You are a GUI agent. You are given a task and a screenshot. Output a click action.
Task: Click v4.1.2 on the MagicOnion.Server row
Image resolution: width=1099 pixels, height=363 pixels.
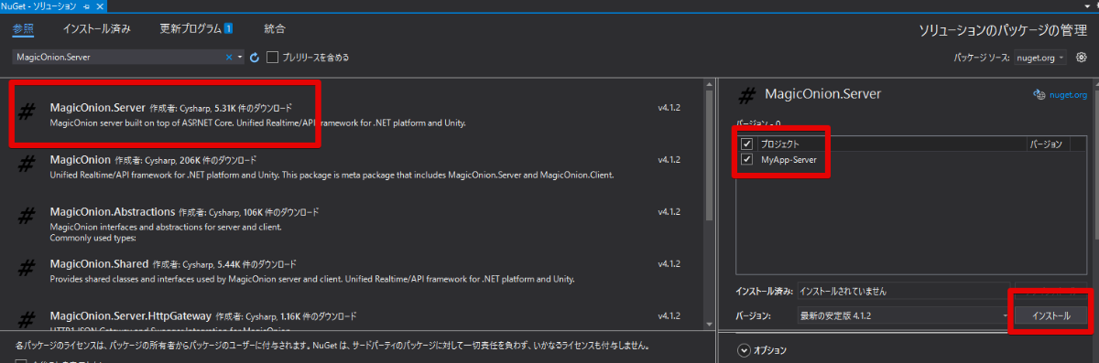click(669, 108)
